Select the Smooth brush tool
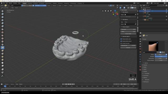Image resolution: width=168 pixels, height=94 pixels. click(x=2, y=32)
